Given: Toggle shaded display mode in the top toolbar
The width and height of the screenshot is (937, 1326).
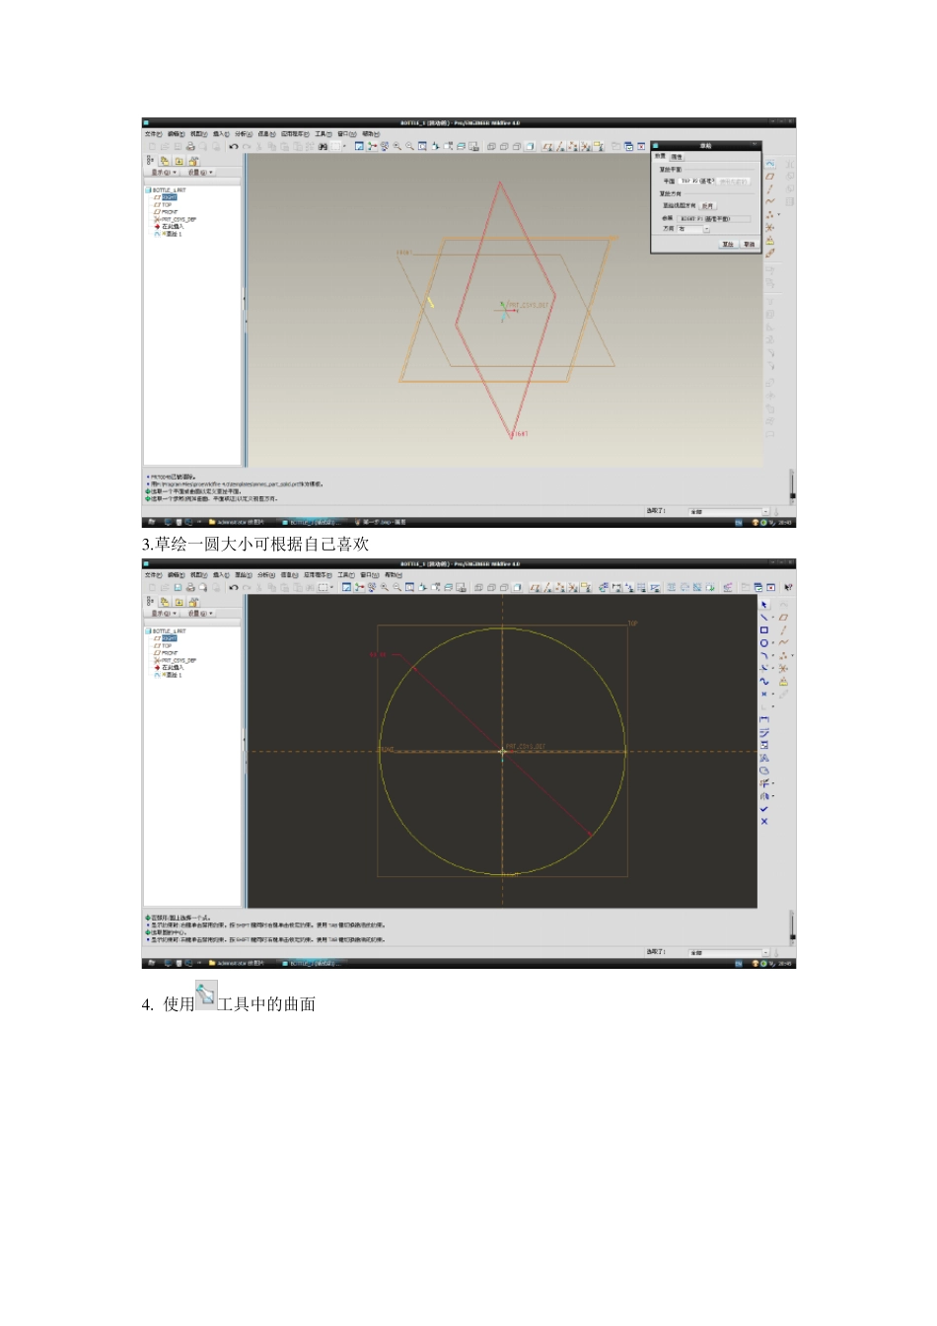Looking at the screenshot, I should pyautogui.click(x=530, y=146).
